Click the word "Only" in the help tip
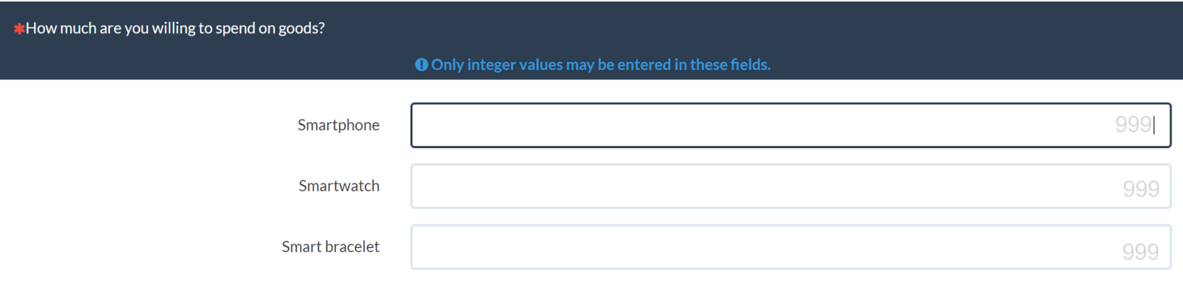 (448, 65)
